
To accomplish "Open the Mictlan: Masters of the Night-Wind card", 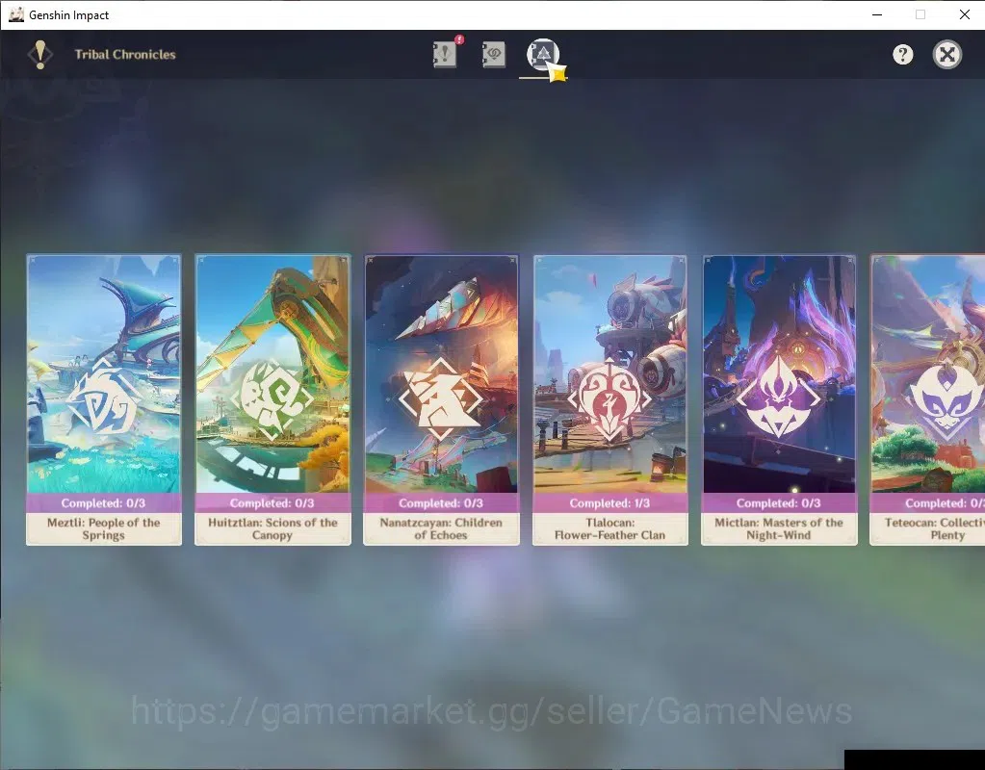I will pos(779,399).
